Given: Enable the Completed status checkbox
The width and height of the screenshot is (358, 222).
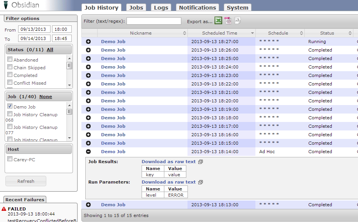Looking at the screenshot, I should click(10, 75).
